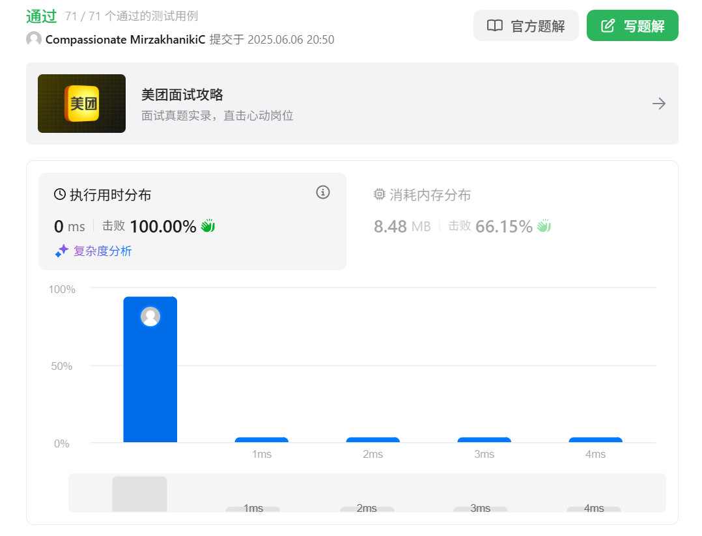
Task: Select the 执行用时分布 runtime tab
Action: (x=192, y=221)
